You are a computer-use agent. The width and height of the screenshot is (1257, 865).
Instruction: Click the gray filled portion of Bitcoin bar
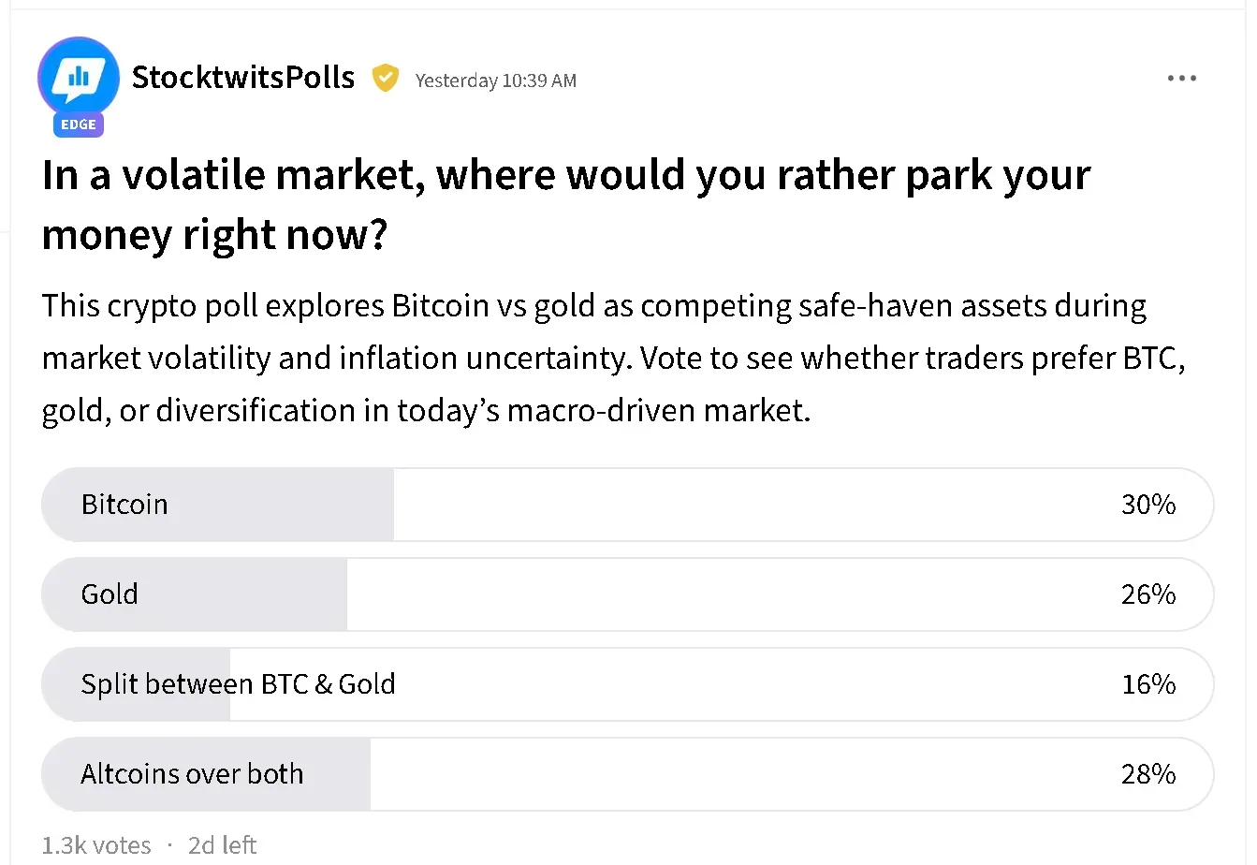281,505
